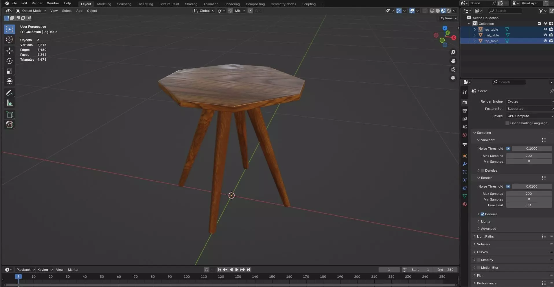Open the Output properties tab

click(x=465, y=111)
